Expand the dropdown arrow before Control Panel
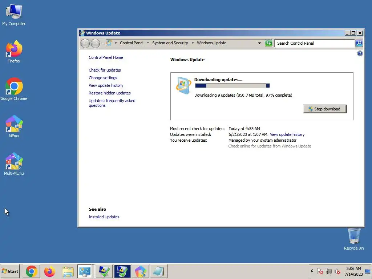The image size is (372, 279). [116, 43]
